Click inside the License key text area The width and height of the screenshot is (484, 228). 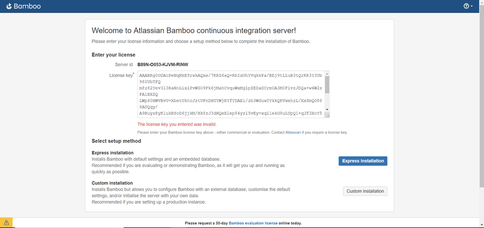(231, 94)
